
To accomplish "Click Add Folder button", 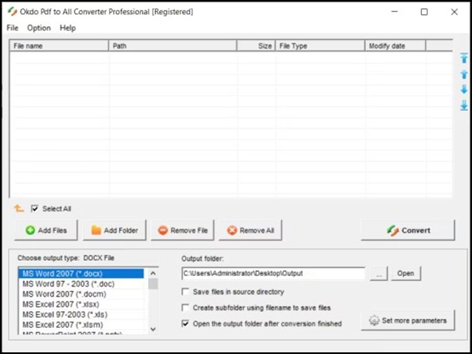I will tap(114, 230).
